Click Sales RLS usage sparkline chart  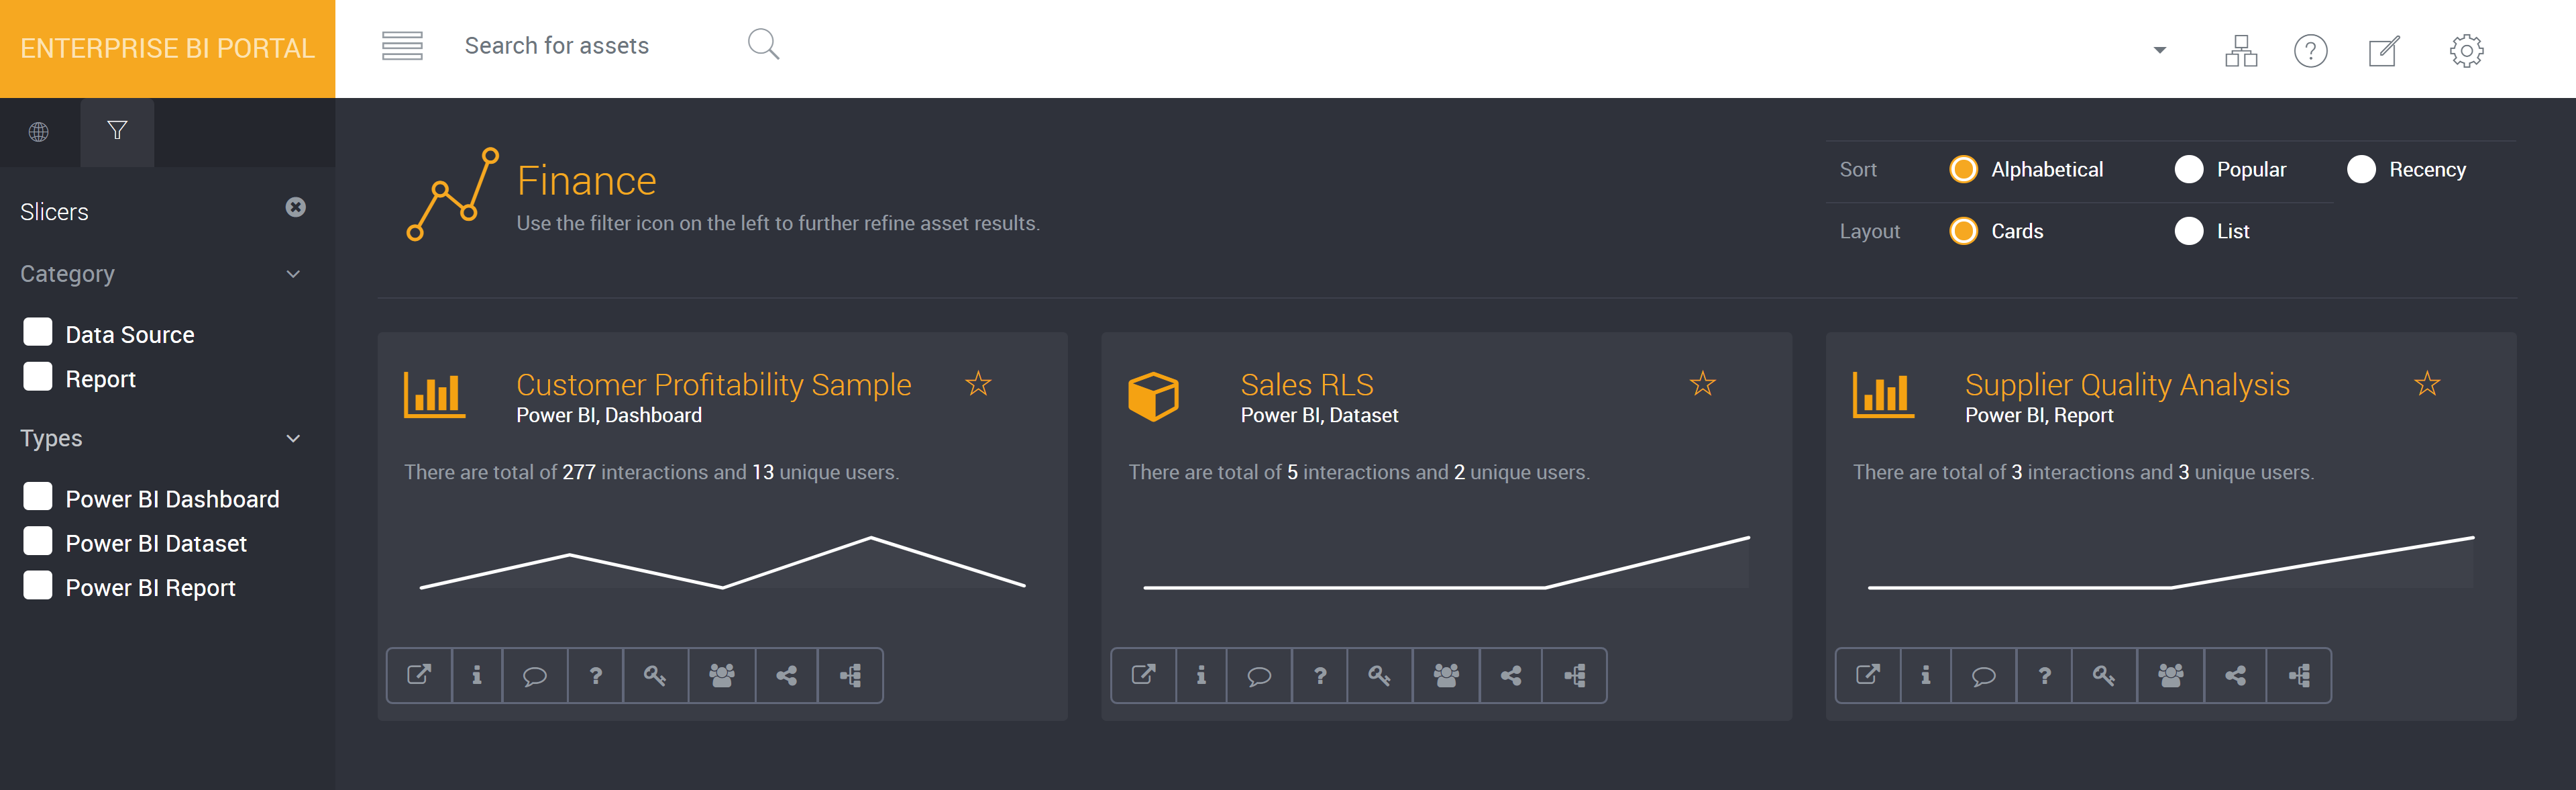(x=1446, y=562)
